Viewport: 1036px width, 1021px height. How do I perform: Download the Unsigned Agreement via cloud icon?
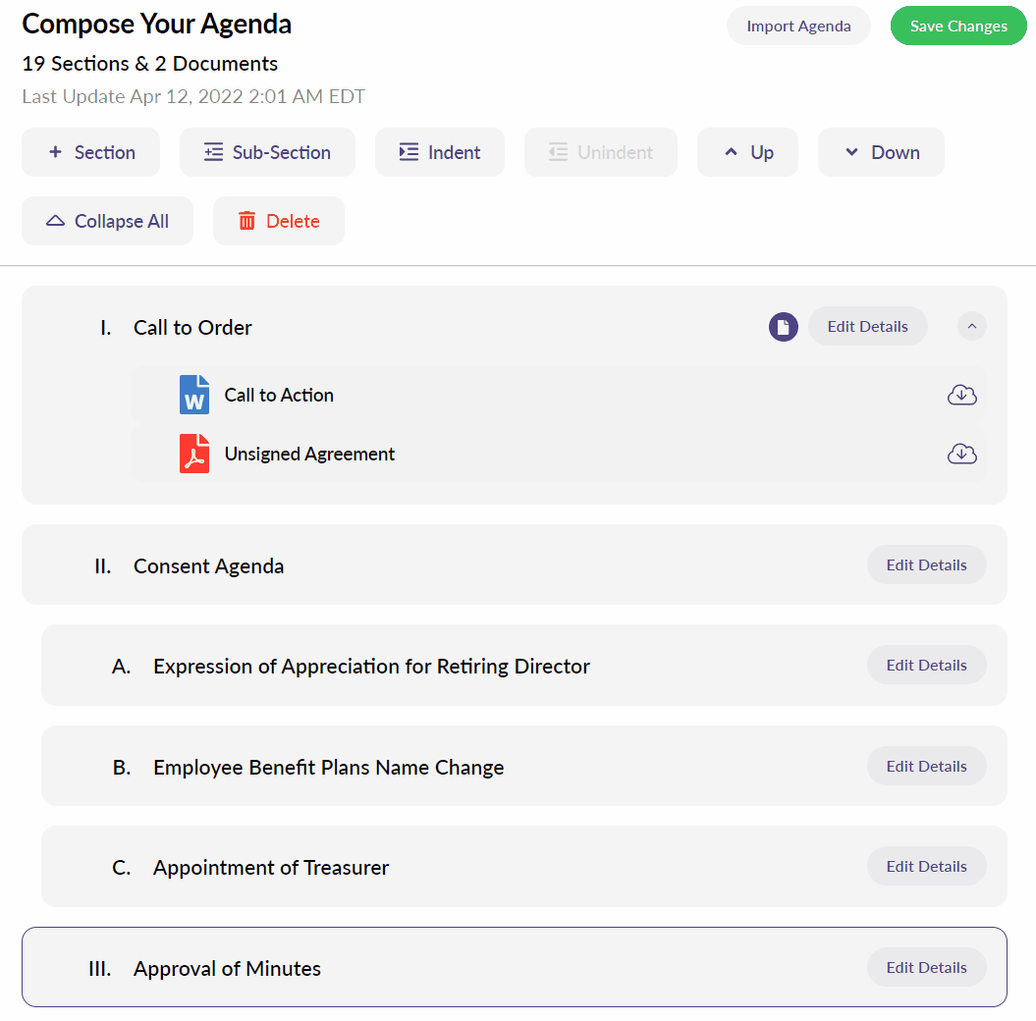coord(962,454)
